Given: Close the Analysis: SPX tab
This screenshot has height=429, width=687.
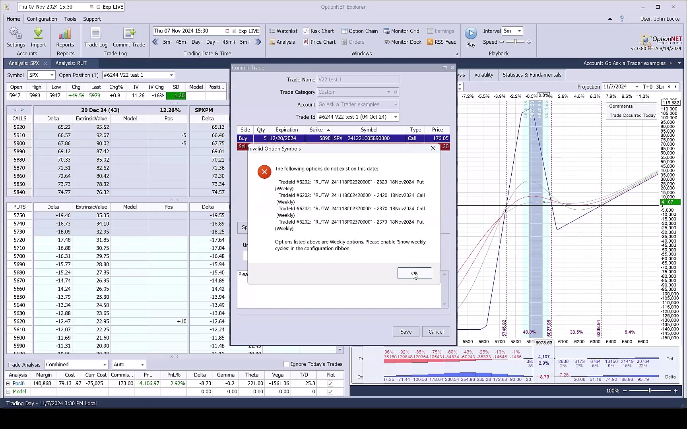Looking at the screenshot, I should click(x=45, y=63).
